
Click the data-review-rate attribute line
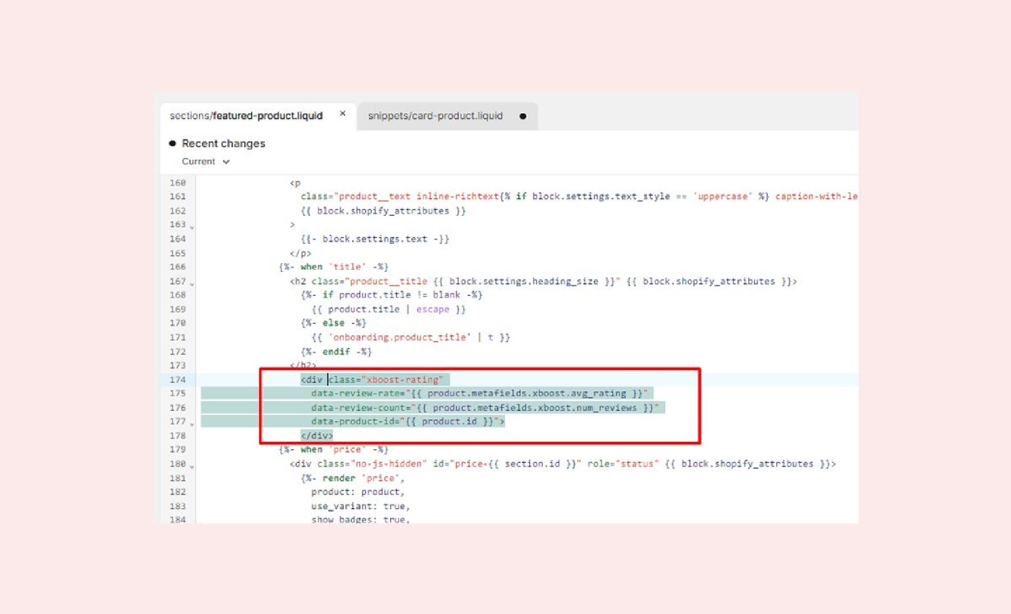pyautogui.click(x=478, y=393)
